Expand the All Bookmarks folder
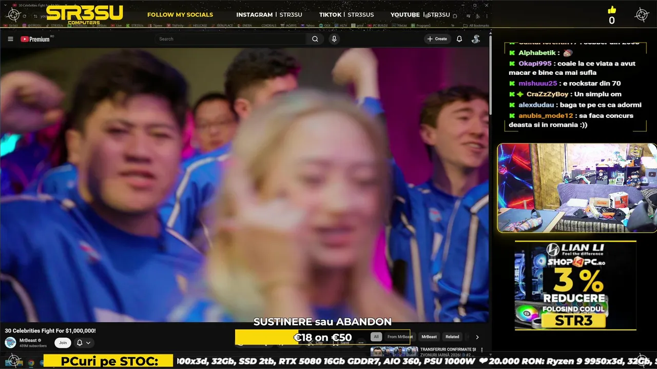 pyautogui.click(x=475, y=25)
